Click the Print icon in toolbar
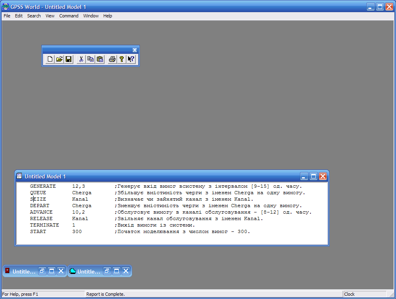Image resolution: width=396 pixels, height=299 pixels. 112,59
